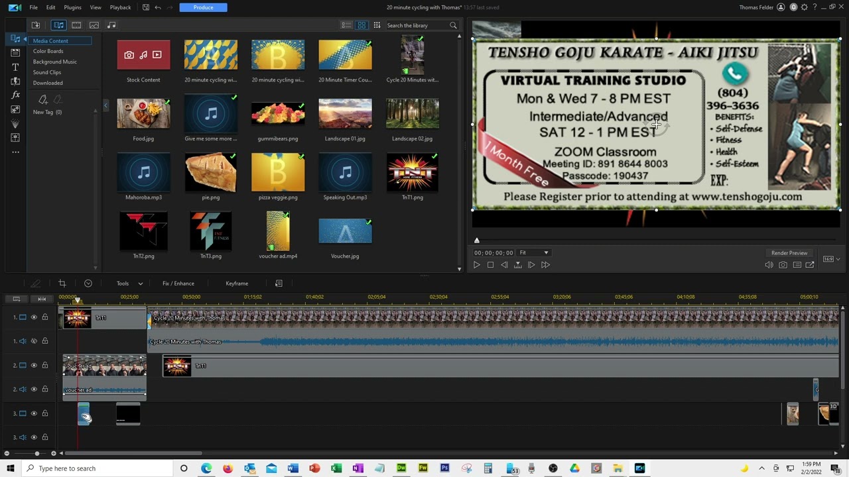Open the Tools dropdown
The image size is (849, 477).
[x=129, y=284]
